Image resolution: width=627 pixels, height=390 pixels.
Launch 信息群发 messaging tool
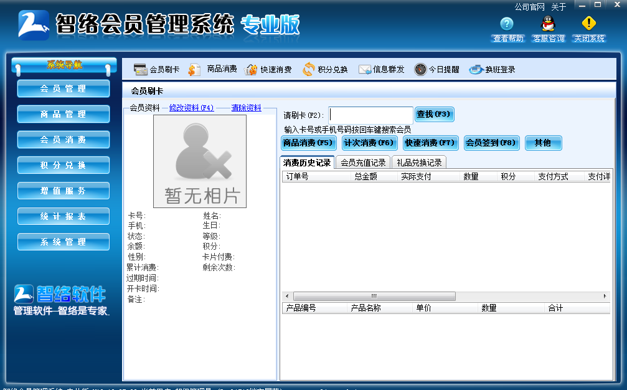(x=382, y=69)
